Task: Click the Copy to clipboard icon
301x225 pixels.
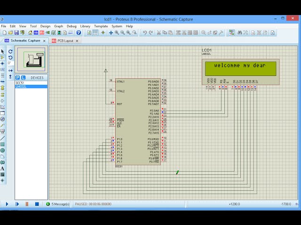Action: click(165, 33)
